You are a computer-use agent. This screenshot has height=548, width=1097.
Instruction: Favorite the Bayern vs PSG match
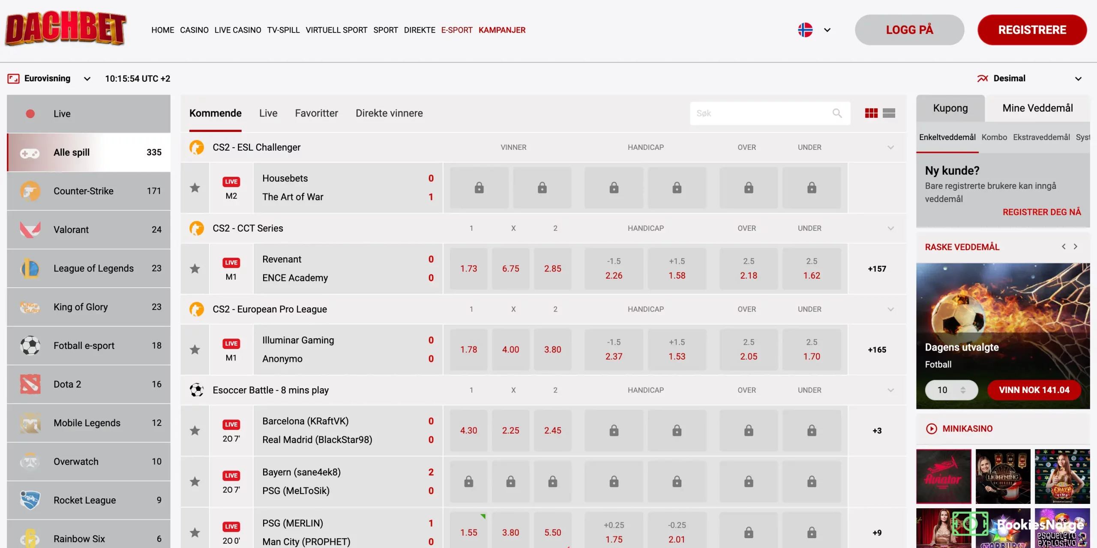click(195, 482)
